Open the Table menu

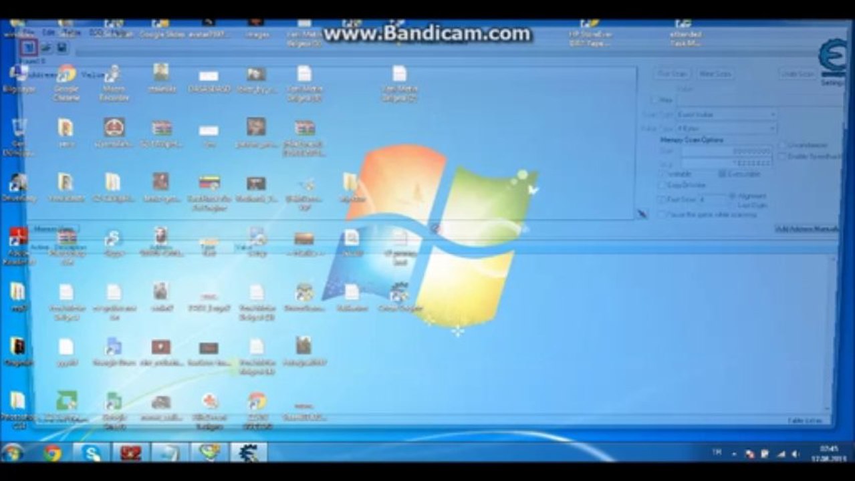tap(72, 32)
